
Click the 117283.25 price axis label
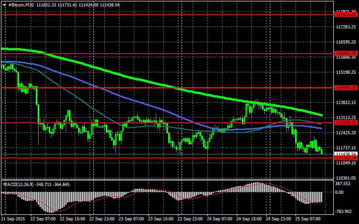tap(346, 27)
